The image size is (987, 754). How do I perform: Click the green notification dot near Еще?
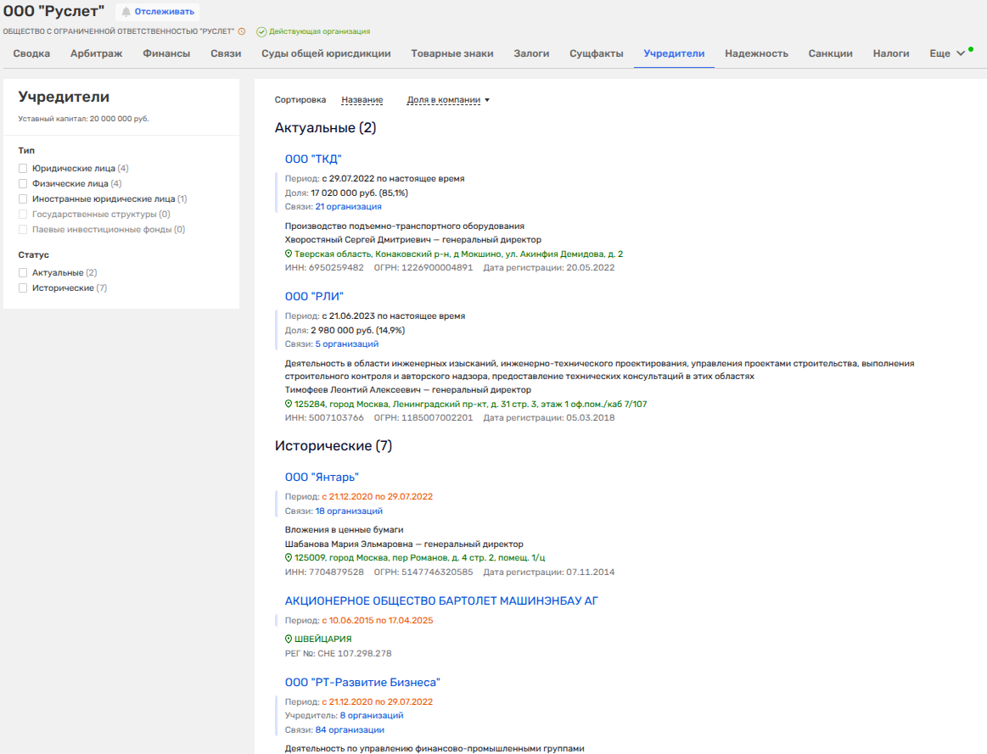tap(971, 49)
